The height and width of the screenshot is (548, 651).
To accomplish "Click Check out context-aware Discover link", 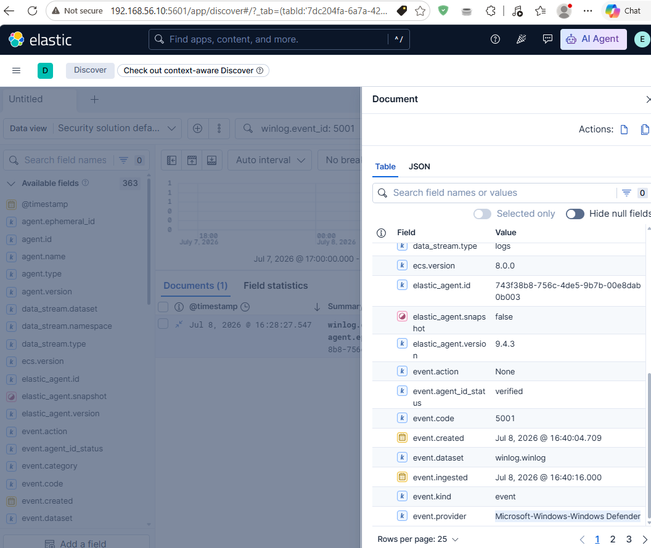I will (x=193, y=70).
